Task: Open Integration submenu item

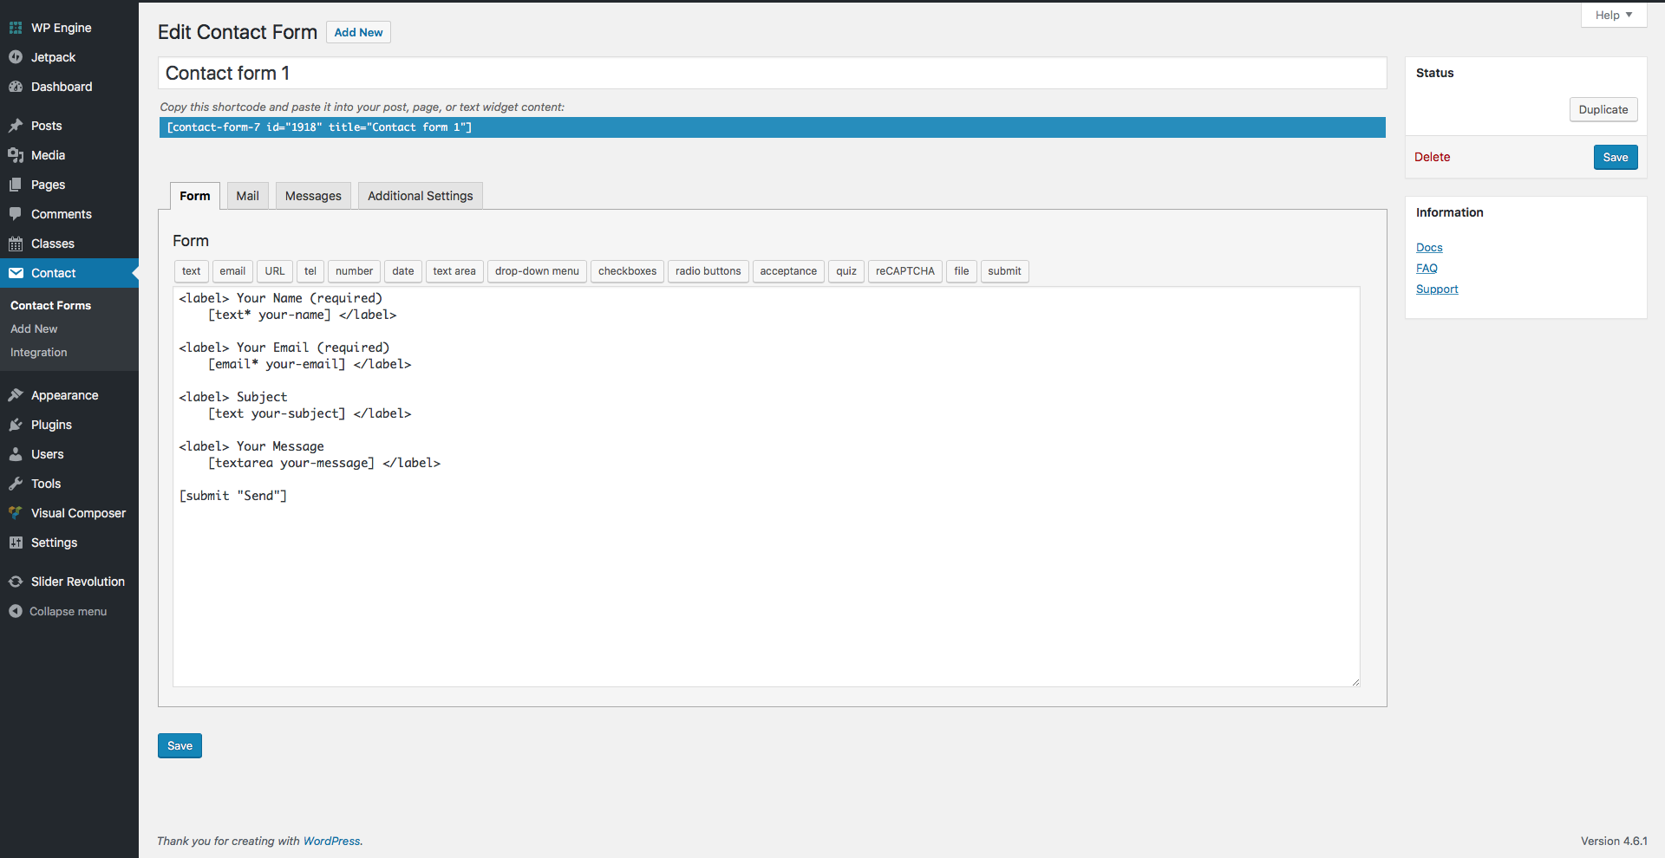Action: click(38, 352)
